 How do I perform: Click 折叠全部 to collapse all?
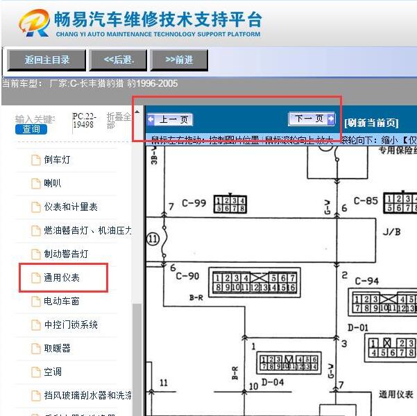tap(119, 121)
